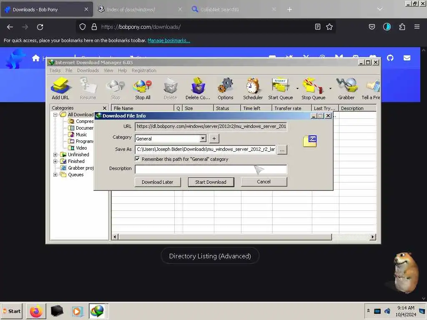Click Cancel in Download File Info
This screenshot has height=320, width=427.
coord(264,182)
